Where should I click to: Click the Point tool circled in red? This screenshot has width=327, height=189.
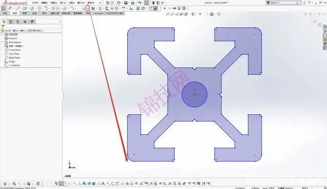(x=88, y=8)
